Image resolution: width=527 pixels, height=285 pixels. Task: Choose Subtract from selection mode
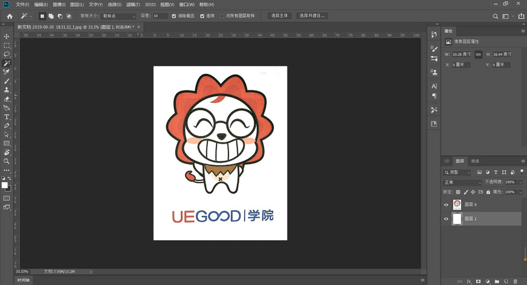point(60,16)
